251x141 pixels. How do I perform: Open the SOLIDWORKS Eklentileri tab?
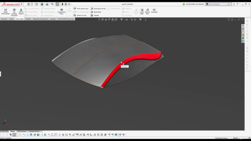[66, 19]
